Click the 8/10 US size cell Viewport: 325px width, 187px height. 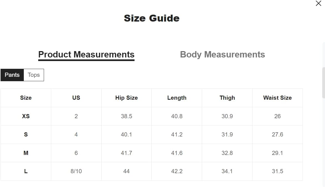click(76, 171)
